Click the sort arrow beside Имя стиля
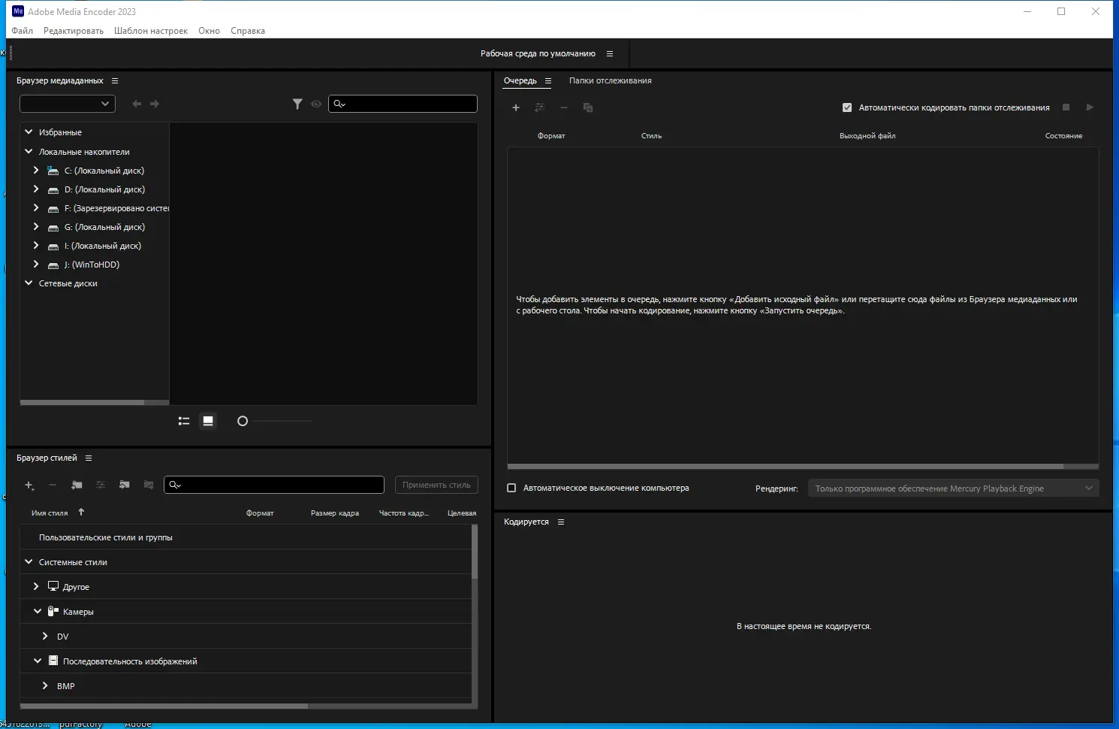 coord(81,513)
